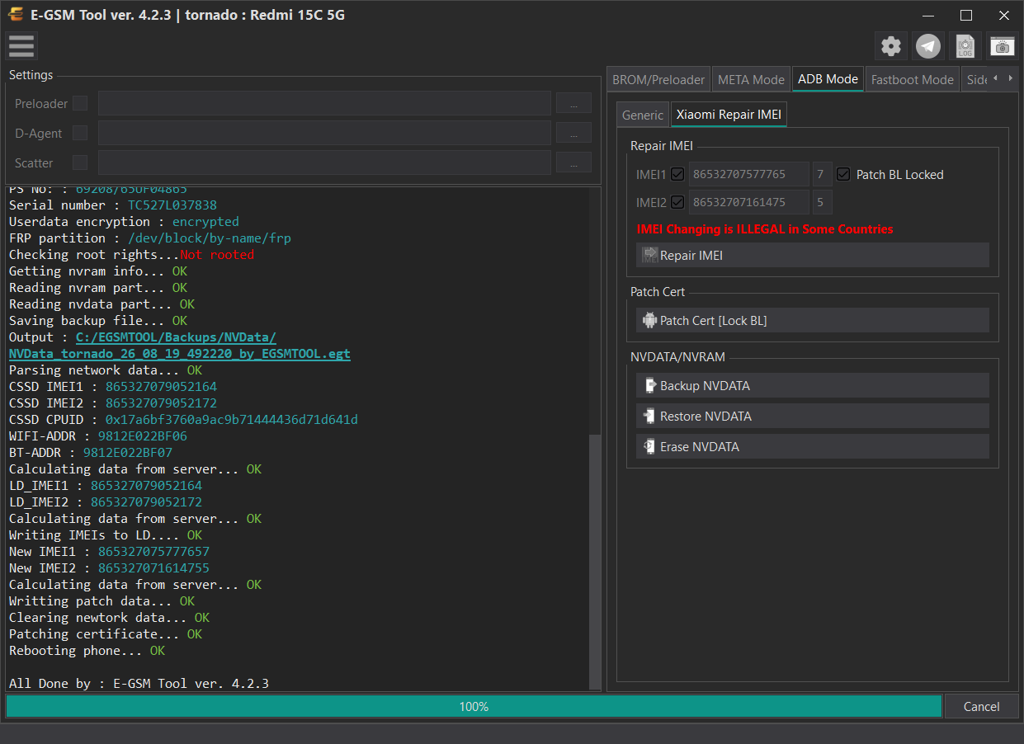This screenshot has width=1024, height=744.
Task: Click the D-Agent path field
Action: pos(324,133)
